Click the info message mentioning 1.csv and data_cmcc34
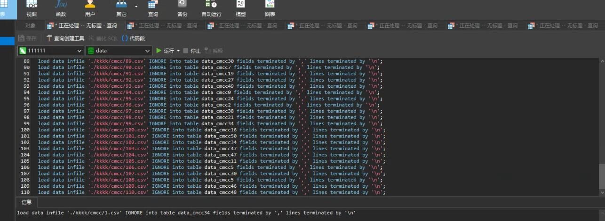This screenshot has width=605, height=221. coord(186,213)
